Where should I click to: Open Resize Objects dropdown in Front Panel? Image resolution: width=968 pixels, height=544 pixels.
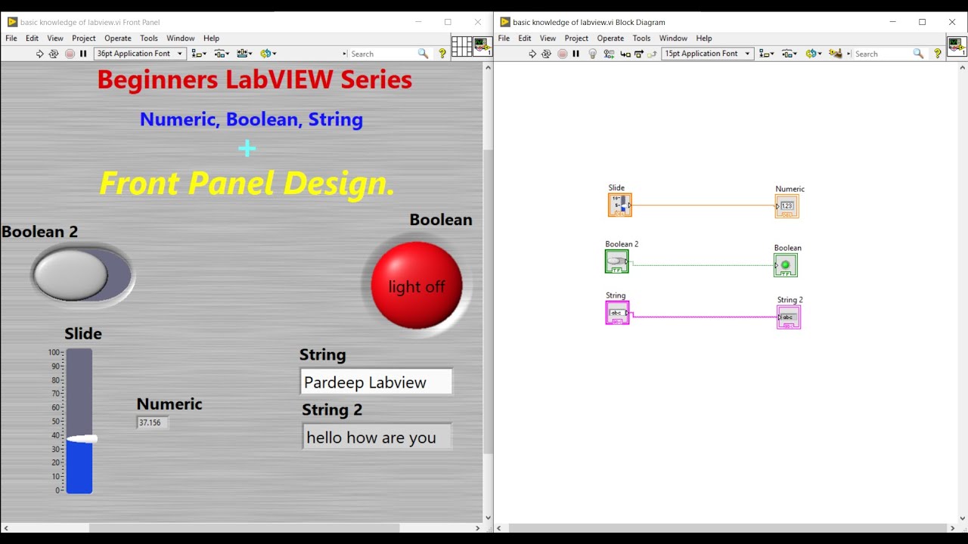coord(244,54)
